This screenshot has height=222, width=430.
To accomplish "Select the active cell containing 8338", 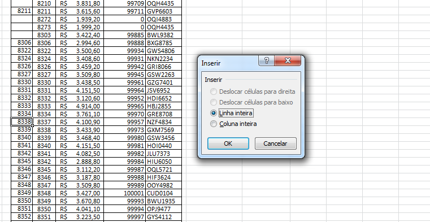I will click(x=21, y=122).
